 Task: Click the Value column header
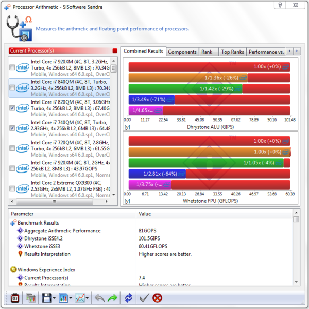[x=214, y=214]
